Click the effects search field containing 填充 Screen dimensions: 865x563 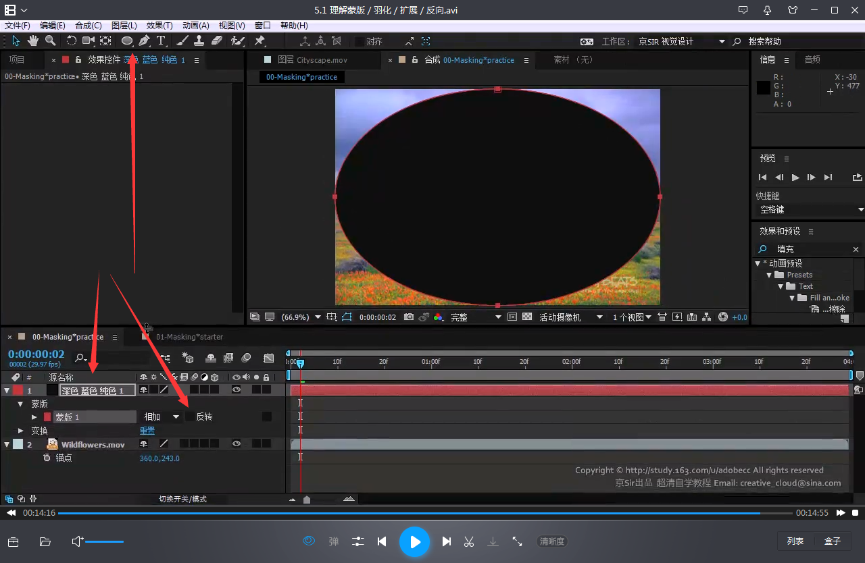(810, 249)
